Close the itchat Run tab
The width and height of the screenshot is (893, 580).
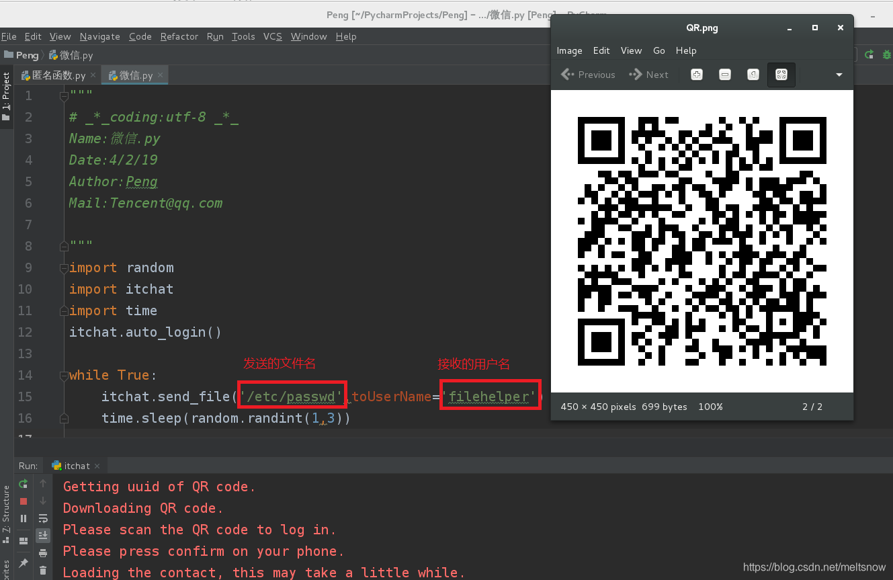[97, 466]
